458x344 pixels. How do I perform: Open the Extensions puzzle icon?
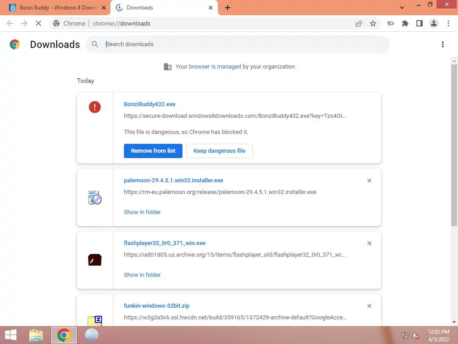click(405, 23)
